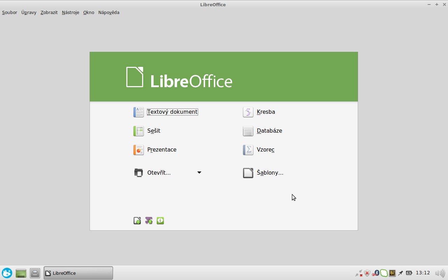
Task: Start a new Prezentace
Action: (x=155, y=150)
